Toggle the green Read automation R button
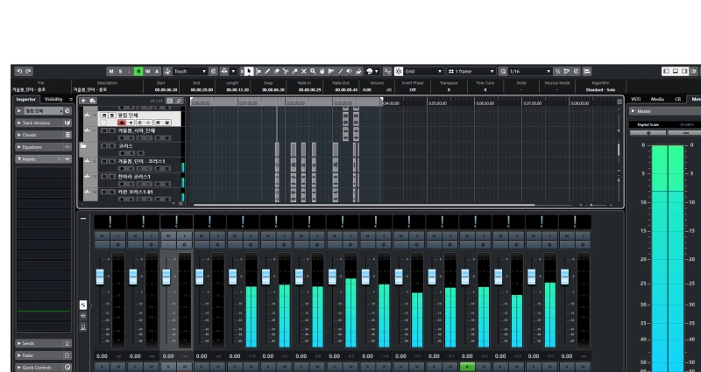This screenshot has width=701, height=372. tap(137, 71)
